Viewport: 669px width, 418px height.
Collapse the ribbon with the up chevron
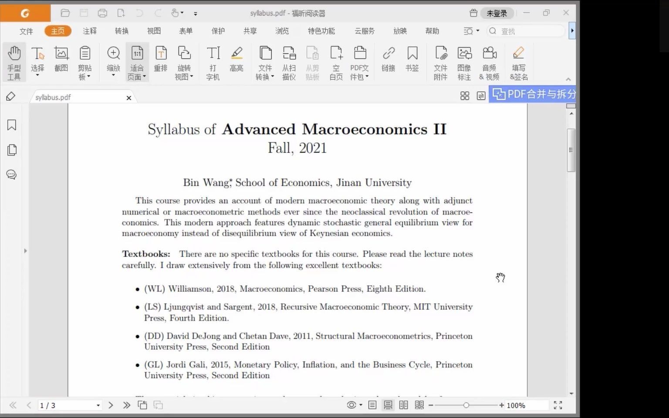coord(568,79)
